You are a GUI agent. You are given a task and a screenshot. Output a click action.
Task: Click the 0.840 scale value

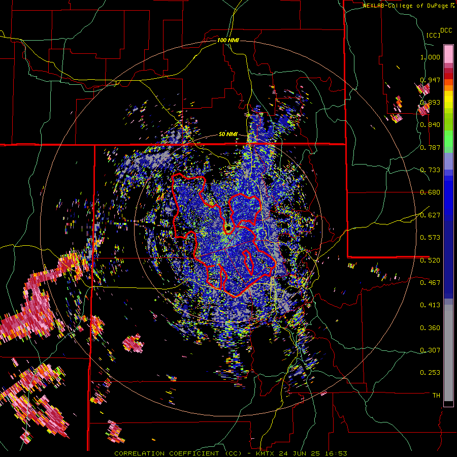(430, 125)
